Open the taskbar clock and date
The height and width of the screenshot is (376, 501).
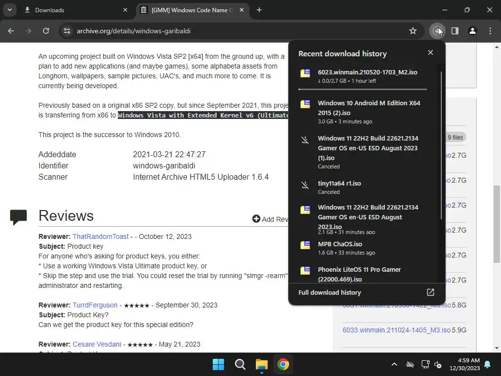click(465, 364)
